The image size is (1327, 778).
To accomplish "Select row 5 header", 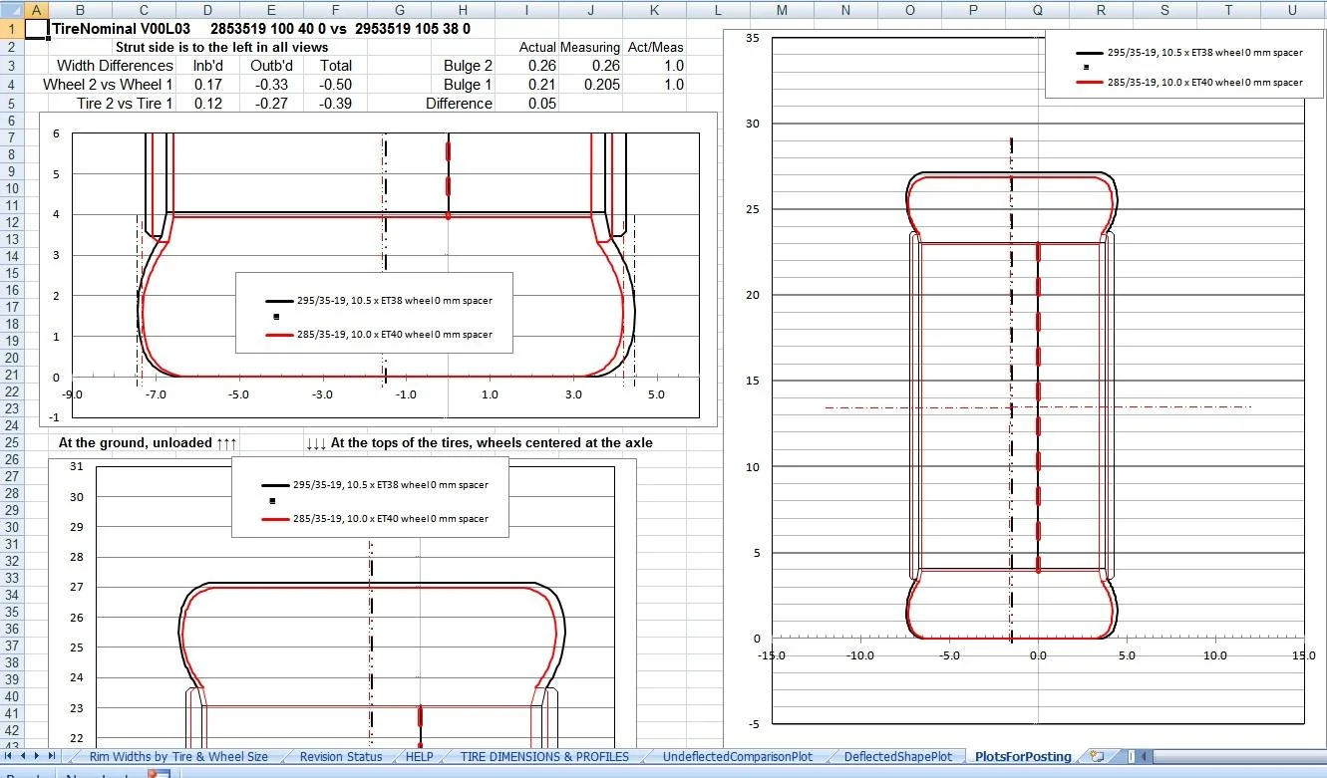I will pos(12,103).
